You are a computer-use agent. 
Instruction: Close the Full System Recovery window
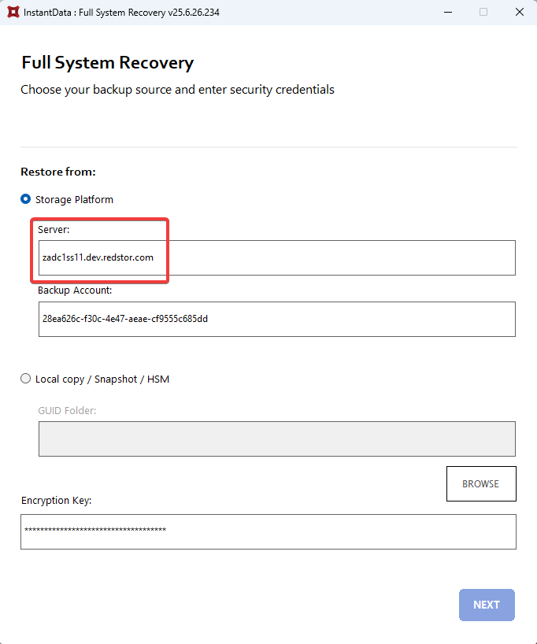coord(520,13)
